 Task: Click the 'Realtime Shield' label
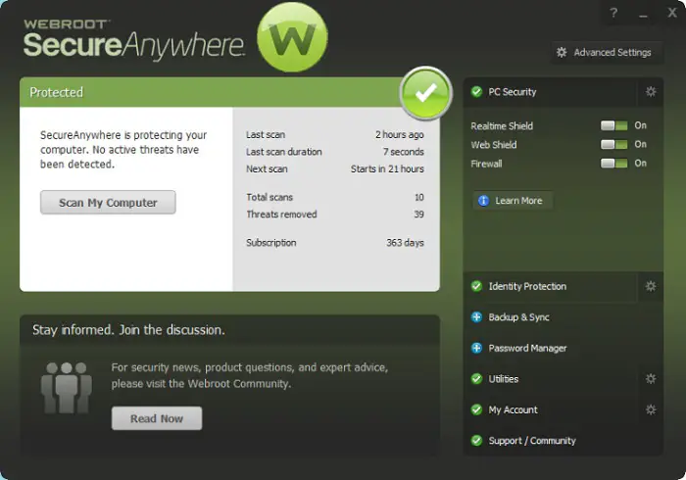click(x=502, y=126)
